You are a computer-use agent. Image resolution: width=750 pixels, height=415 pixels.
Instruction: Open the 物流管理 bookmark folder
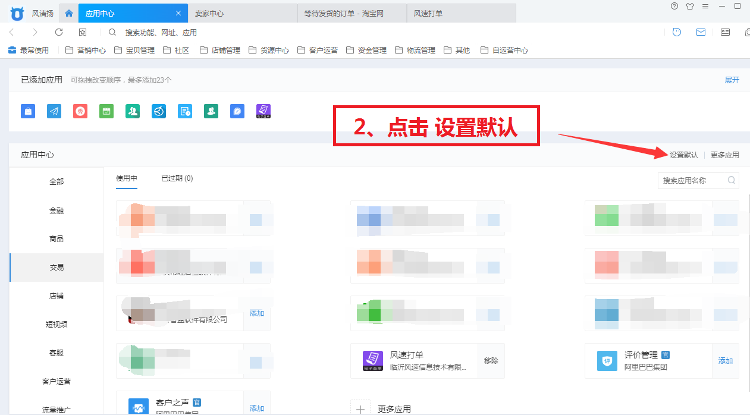point(415,51)
